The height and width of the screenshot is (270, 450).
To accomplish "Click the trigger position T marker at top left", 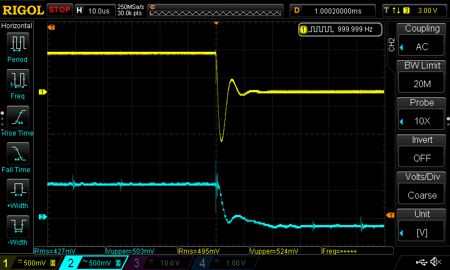I will [x=51, y=27].
